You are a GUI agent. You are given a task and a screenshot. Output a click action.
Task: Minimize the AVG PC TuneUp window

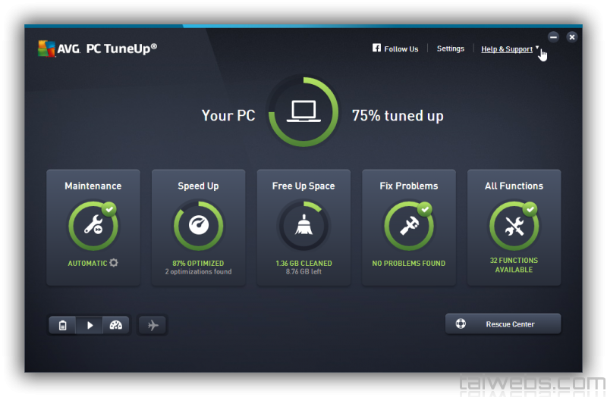click(553, 36)
